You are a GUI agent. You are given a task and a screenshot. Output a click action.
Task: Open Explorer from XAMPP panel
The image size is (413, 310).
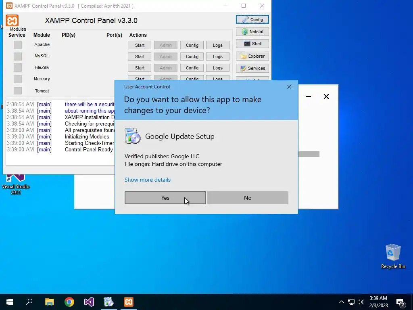coord(252,56)
